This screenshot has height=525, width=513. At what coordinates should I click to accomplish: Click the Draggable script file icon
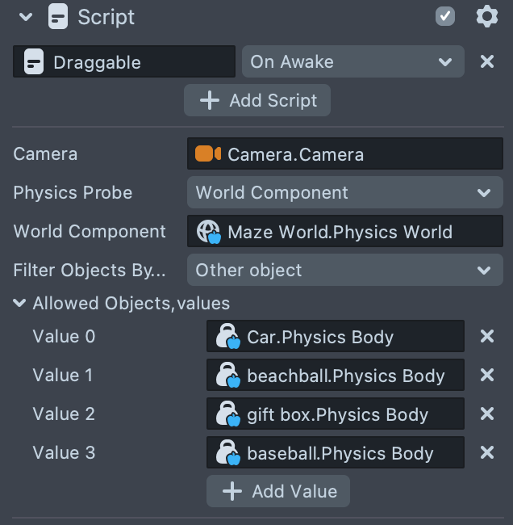(34, 62)
